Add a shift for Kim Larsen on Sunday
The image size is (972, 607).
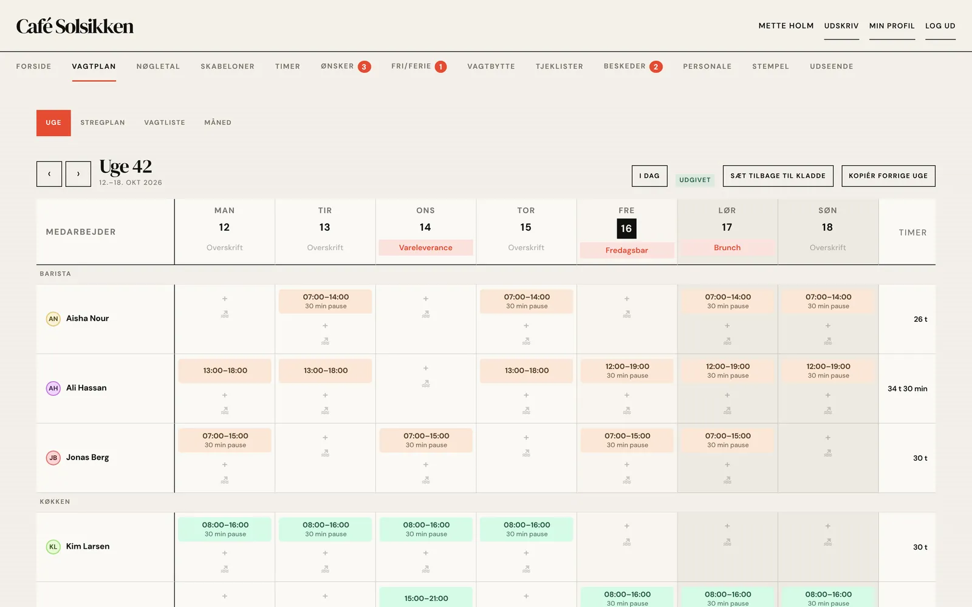(828, 526)
